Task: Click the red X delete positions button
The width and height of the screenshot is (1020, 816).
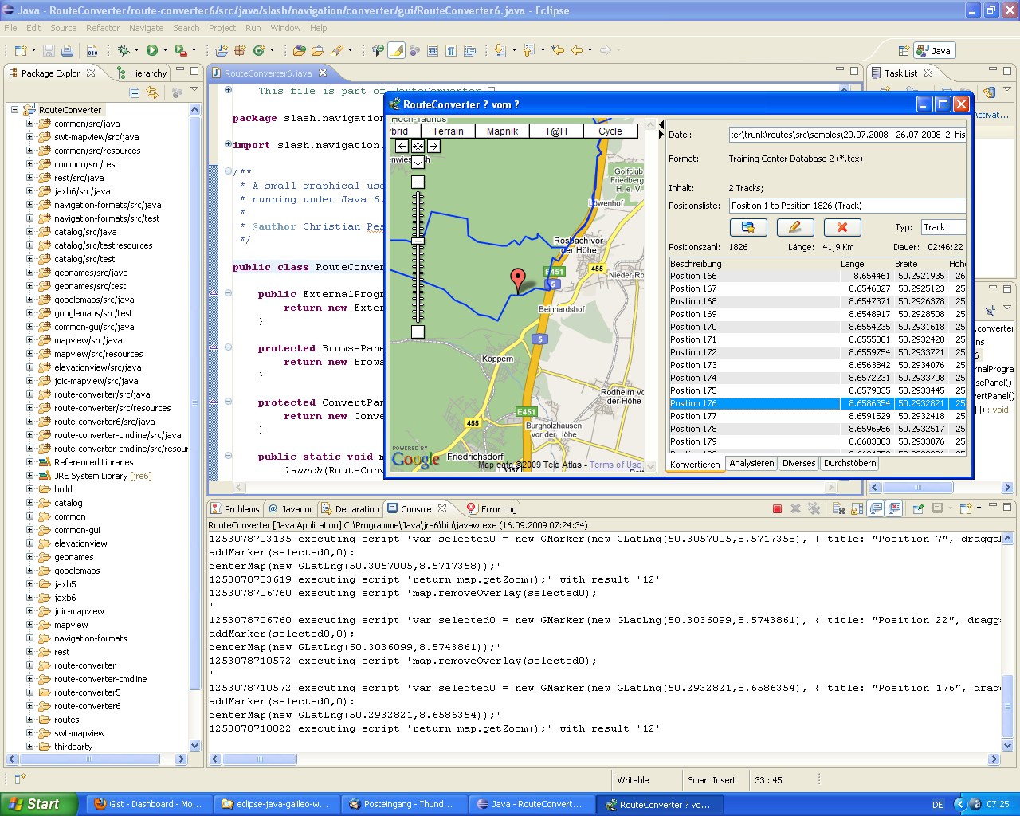Action: click(842, 227)
